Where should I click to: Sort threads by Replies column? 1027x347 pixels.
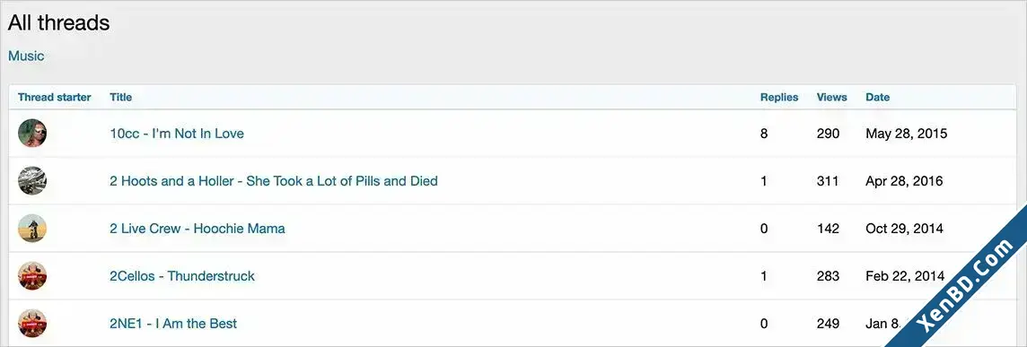(x=779, y=97)
